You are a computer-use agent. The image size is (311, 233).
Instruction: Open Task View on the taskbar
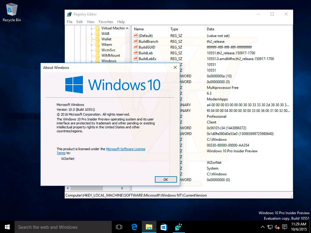click(x=119, y=227)
